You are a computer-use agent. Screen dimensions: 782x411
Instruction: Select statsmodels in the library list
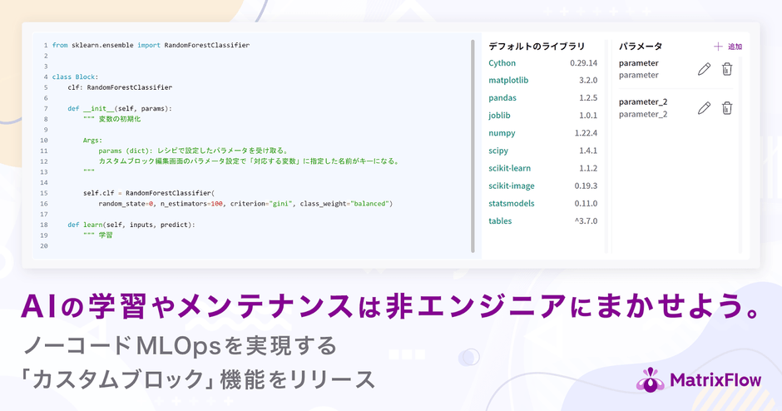tap(511, 203)
